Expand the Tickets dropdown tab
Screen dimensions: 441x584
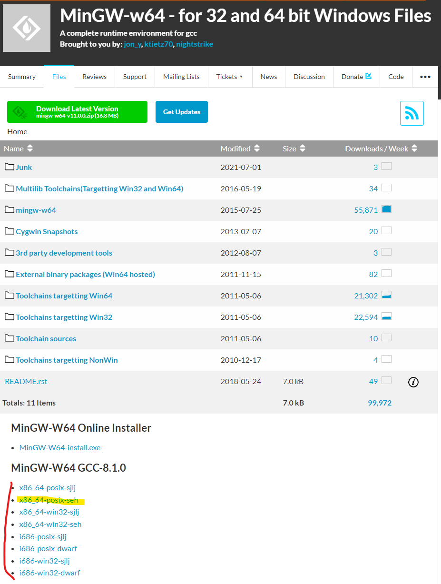pyautogui.click(x=229, y=77)
